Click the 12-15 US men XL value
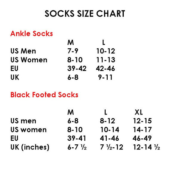This screenshot has height=170, width=170. click(142, 121)
